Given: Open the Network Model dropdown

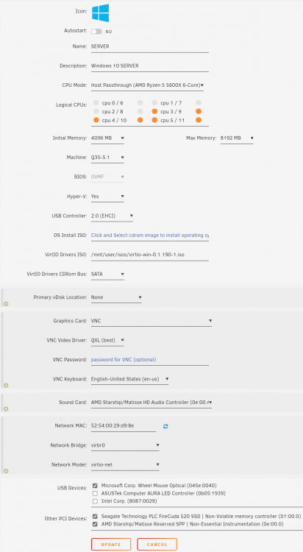Looking at the screenshot, I should pyautogui.click(x=125, y=465).
